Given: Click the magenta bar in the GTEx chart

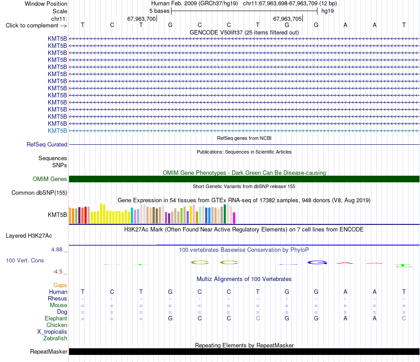Looking at the screenshot, I should (234, 218).
